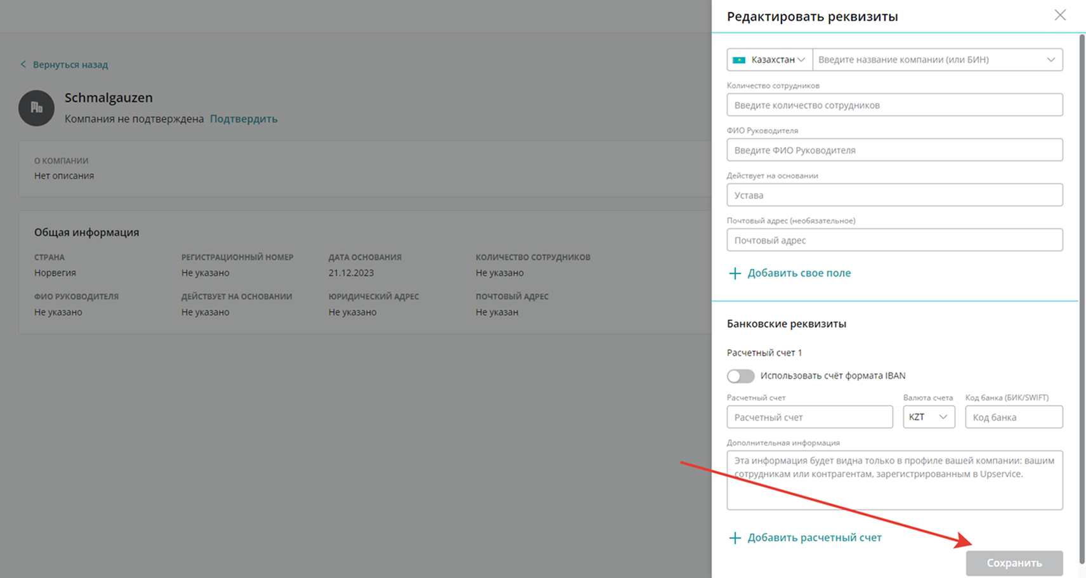This screenshot has width=1086, height=578.
Task: Click plus icon for adding bank account
Action: pos(735,538)
